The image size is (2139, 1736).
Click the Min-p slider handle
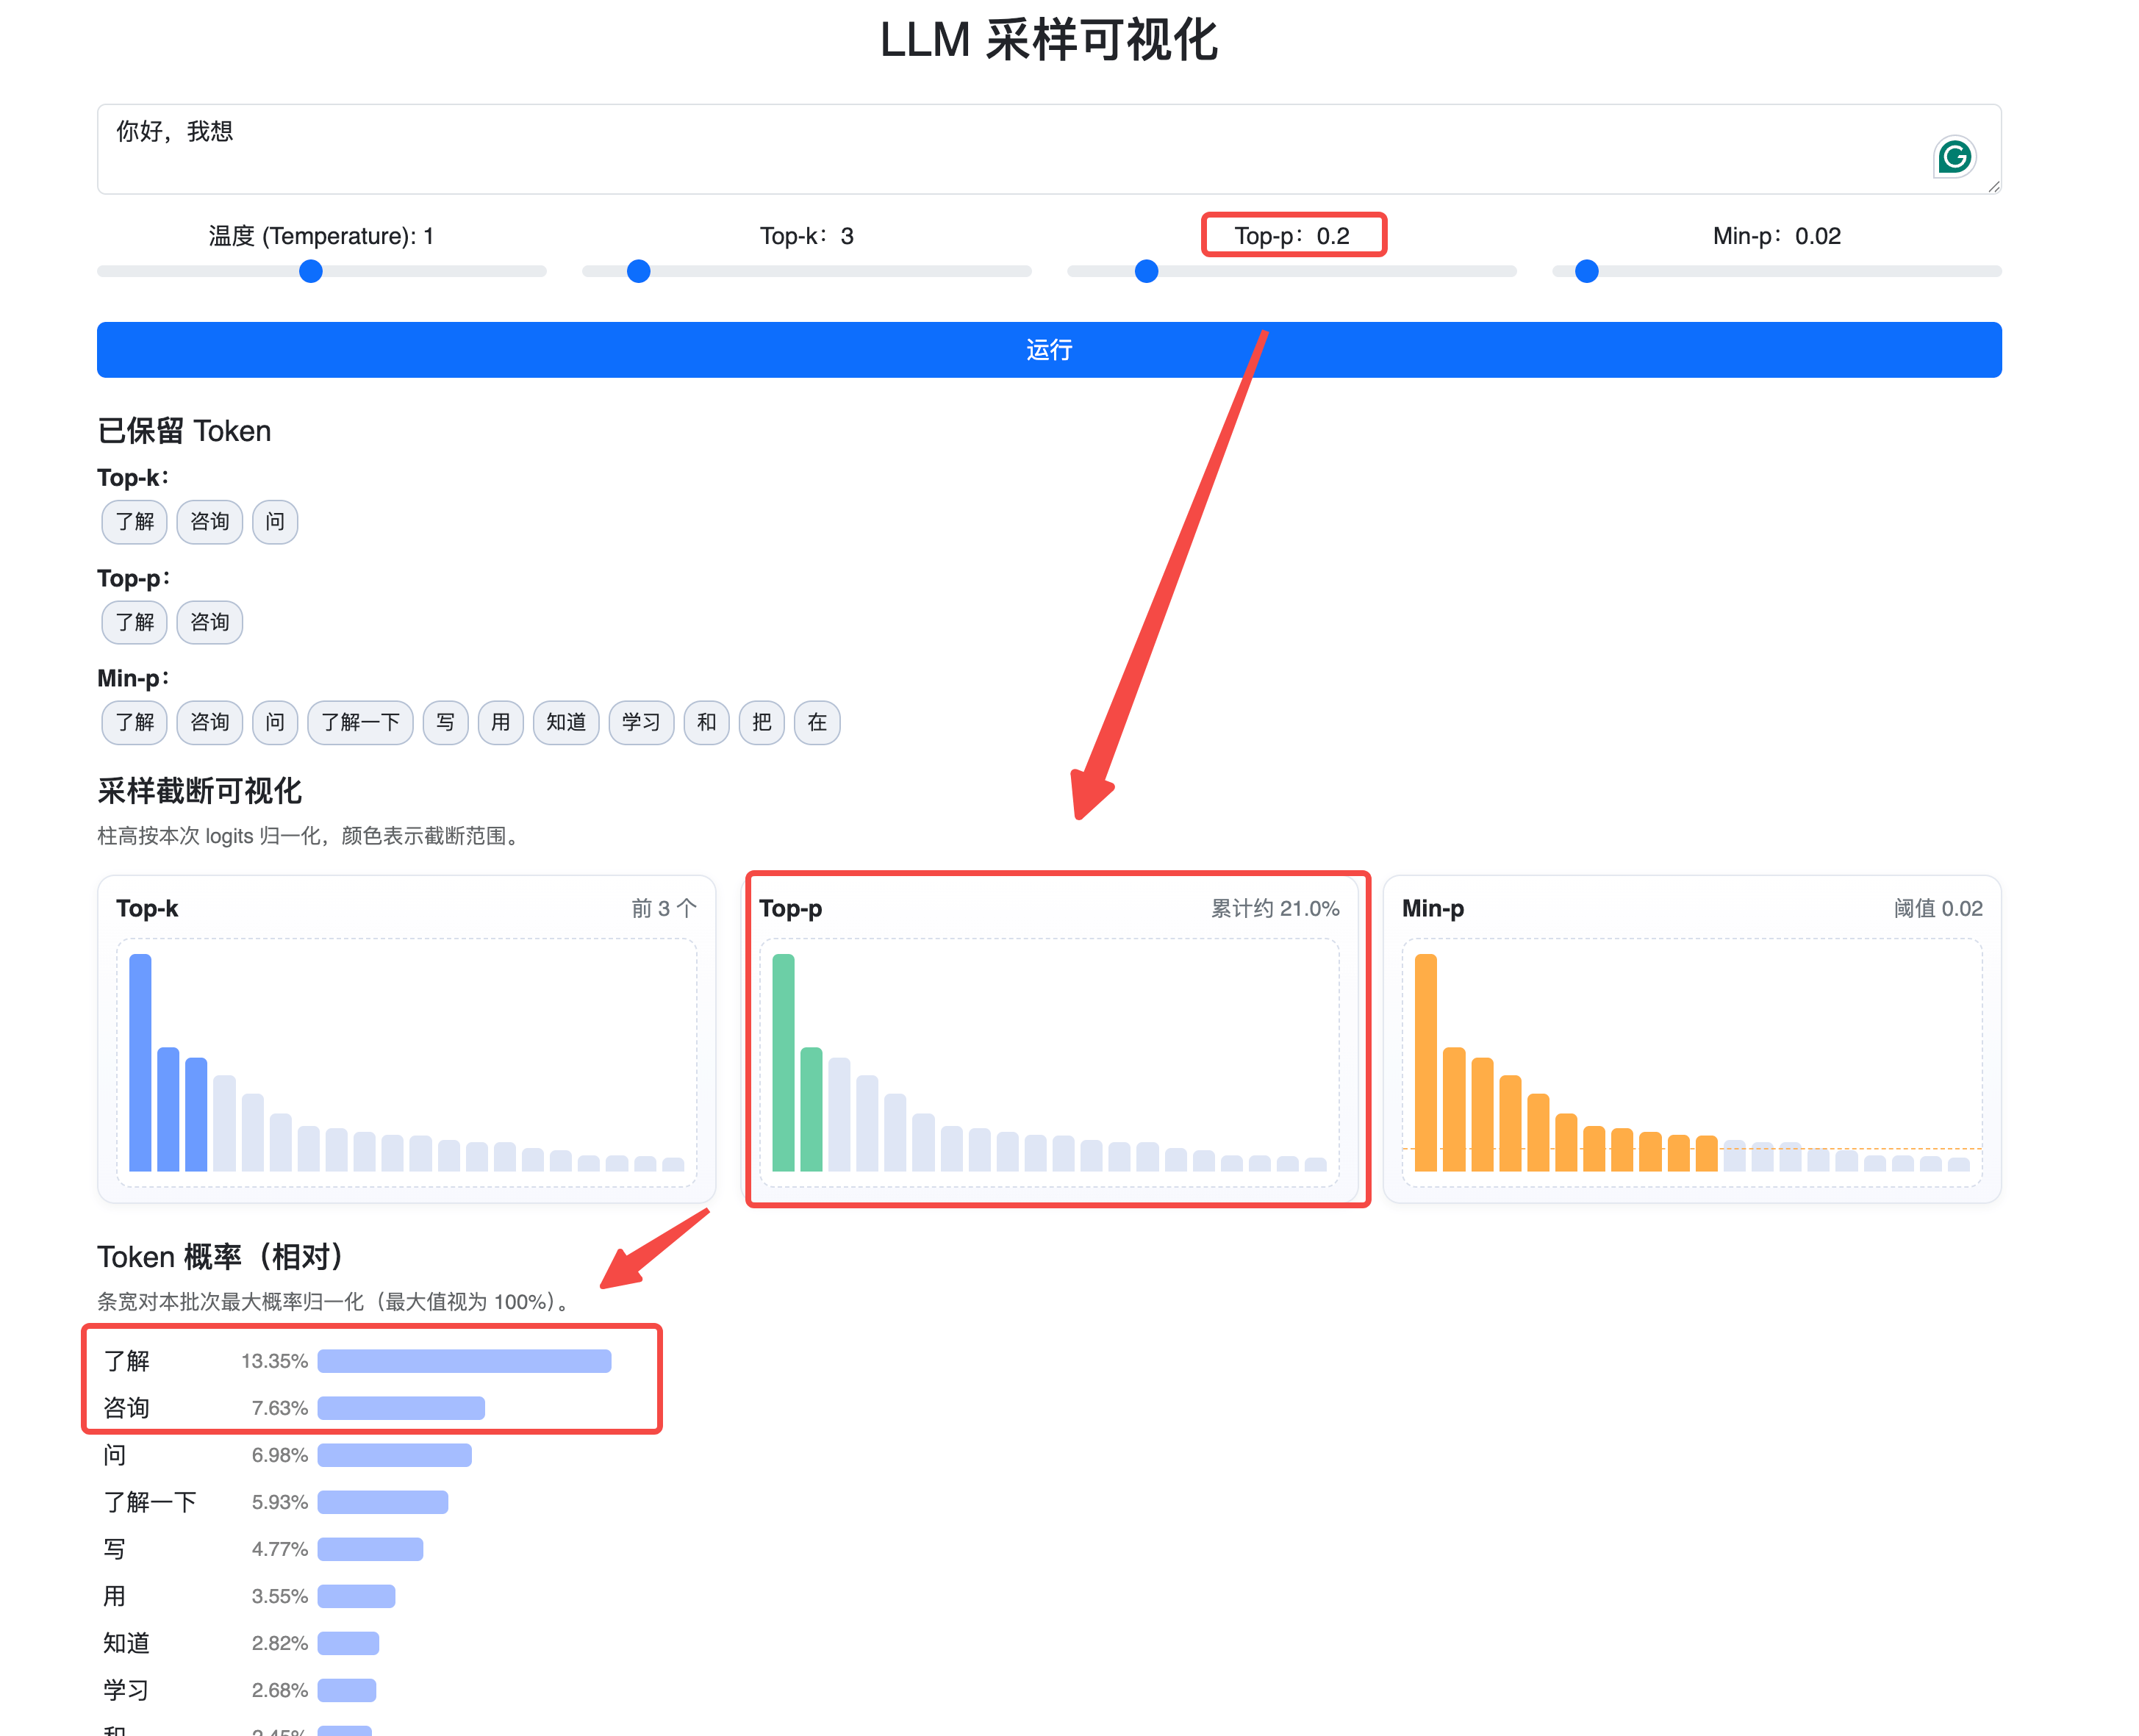click(x=1586, y=271)
